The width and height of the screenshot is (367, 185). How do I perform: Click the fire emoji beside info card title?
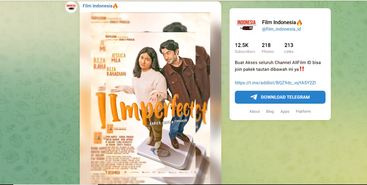pos(299,22)
